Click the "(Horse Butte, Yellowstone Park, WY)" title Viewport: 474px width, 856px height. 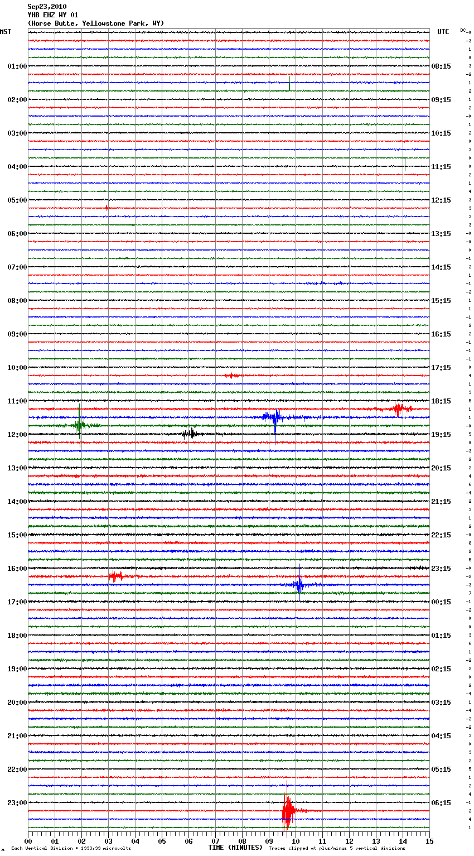(96, 23)
